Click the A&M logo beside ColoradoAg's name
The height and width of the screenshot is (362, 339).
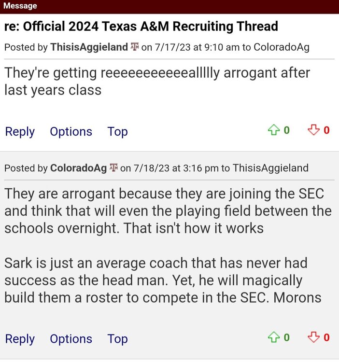114,168
